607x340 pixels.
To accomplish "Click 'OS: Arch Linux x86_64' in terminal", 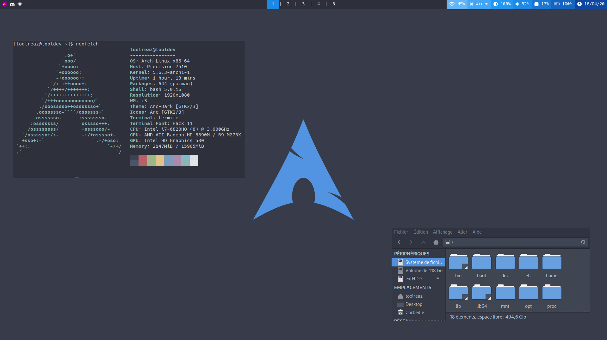I will pyautogui.click(x=160, y=61).
